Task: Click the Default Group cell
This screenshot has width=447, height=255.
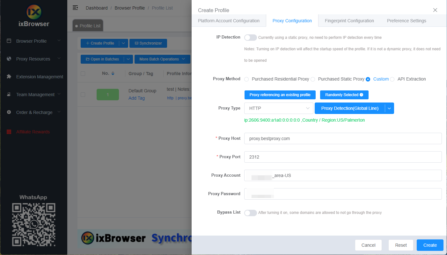Action: pyautogui.click(x=142, y=91)
